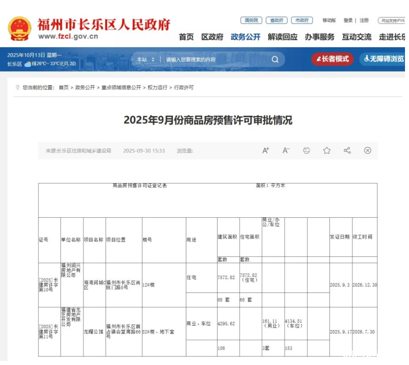Image resolution: width=409 pixels, height=365 pixels.
Task: Close article with circled X icon
Action: click(367, 150)
